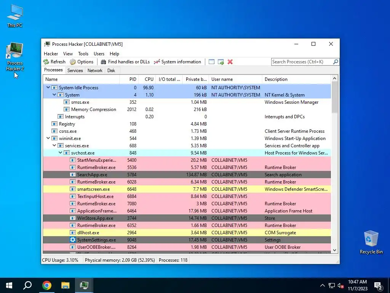
Task: Open the Windows Start menu
Action: pyautogui.click(x=9, y=285)
